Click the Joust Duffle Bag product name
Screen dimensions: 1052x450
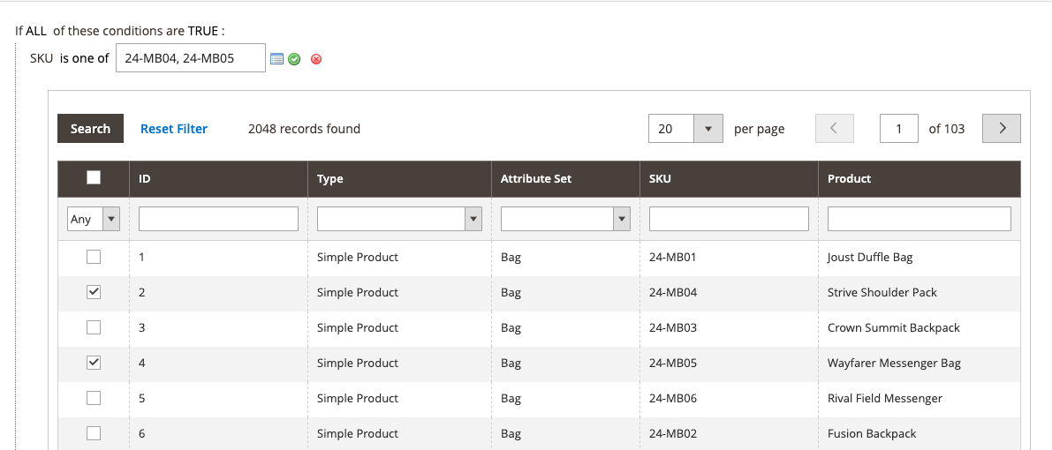pos(870,258)
